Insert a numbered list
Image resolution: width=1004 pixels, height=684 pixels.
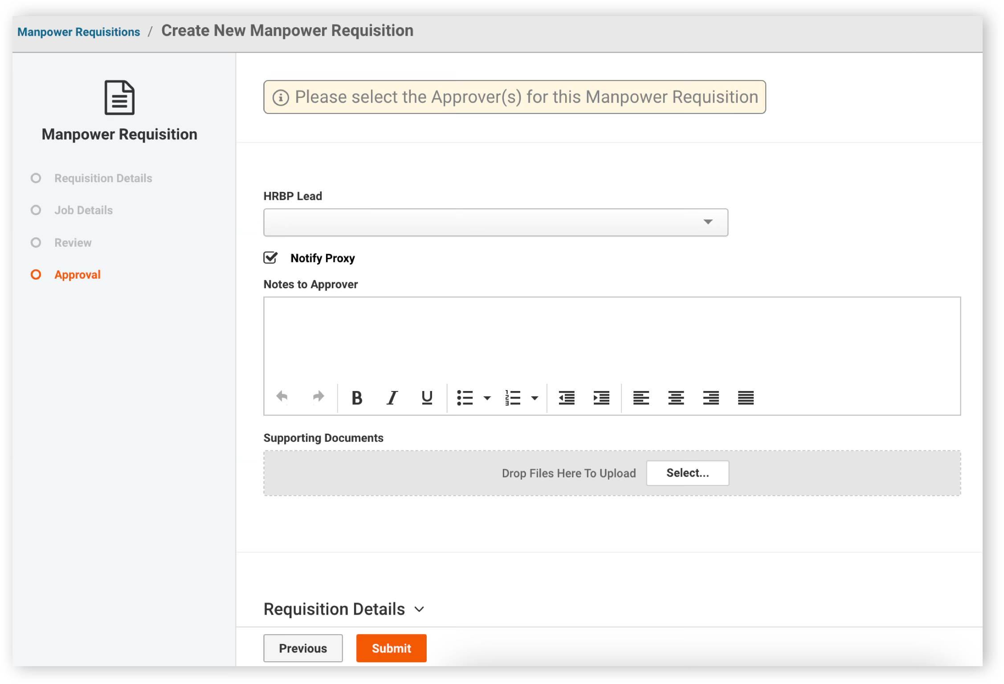point(513,398)
